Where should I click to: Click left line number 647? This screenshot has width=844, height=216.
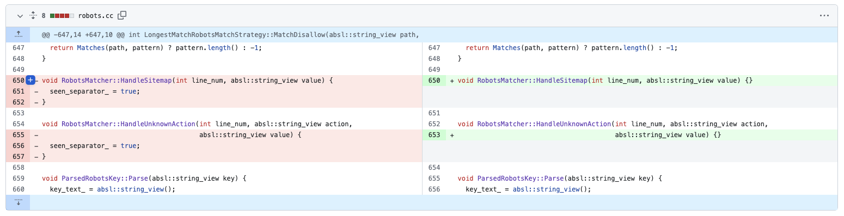tap(18, 48)
